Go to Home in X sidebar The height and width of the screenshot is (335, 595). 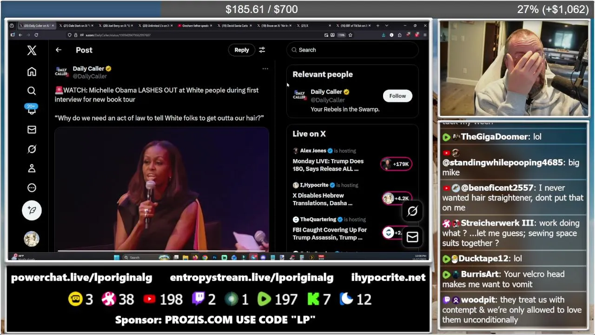point(32,72)
